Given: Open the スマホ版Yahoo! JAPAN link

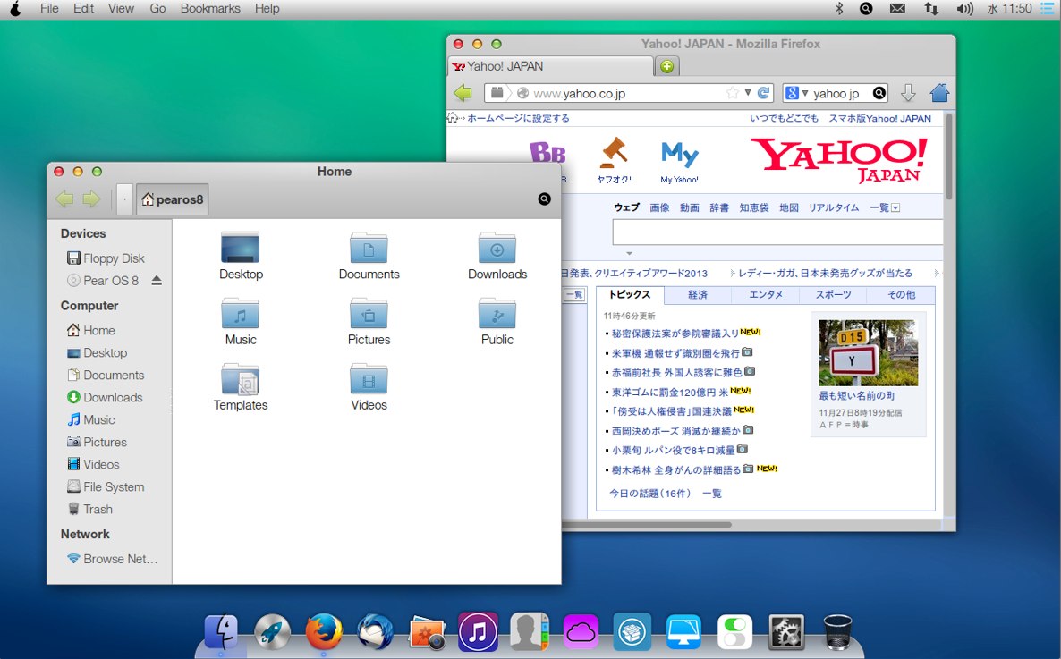Looking at the screenshot, I should [879, 118].
